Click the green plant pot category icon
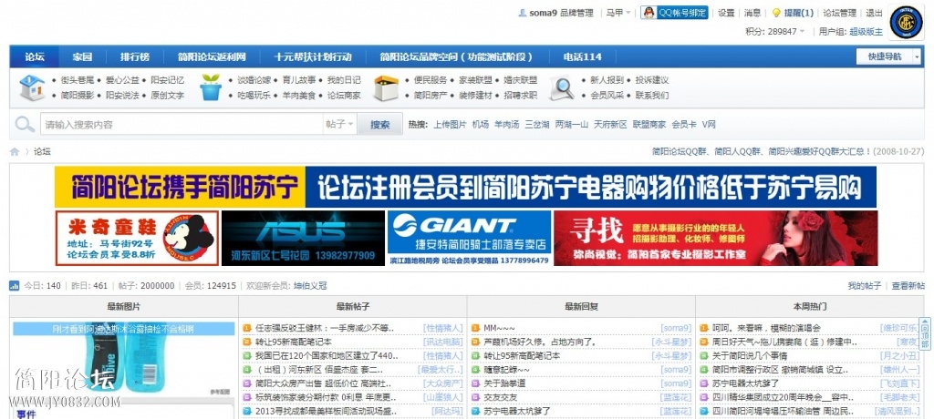 (x=211, y=87)
